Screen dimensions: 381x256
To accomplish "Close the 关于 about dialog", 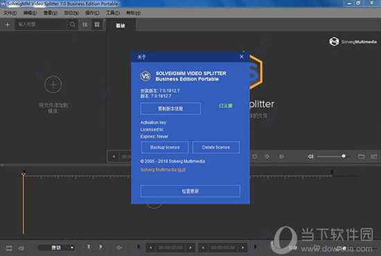I will [x=242, y=57].
